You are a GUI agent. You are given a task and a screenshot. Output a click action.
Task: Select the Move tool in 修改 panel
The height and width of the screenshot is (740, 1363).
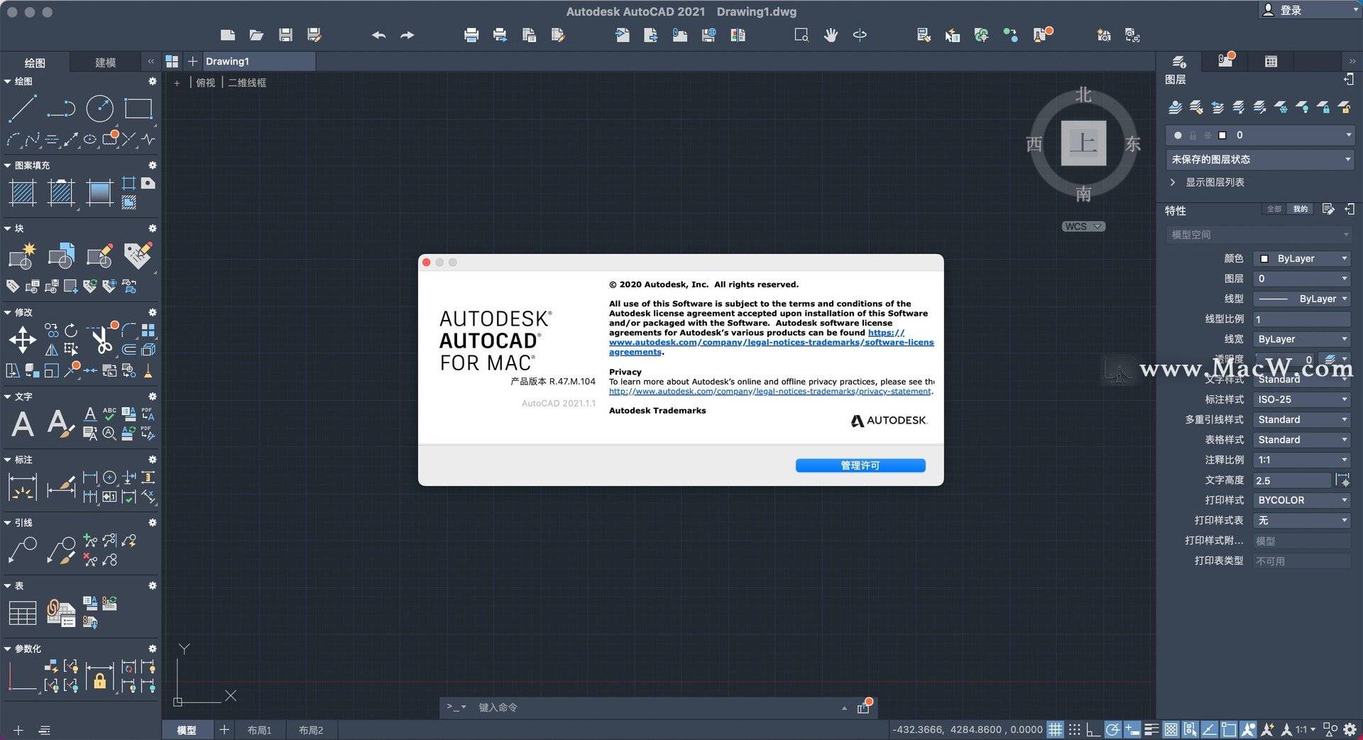click(x=22, y=339)
